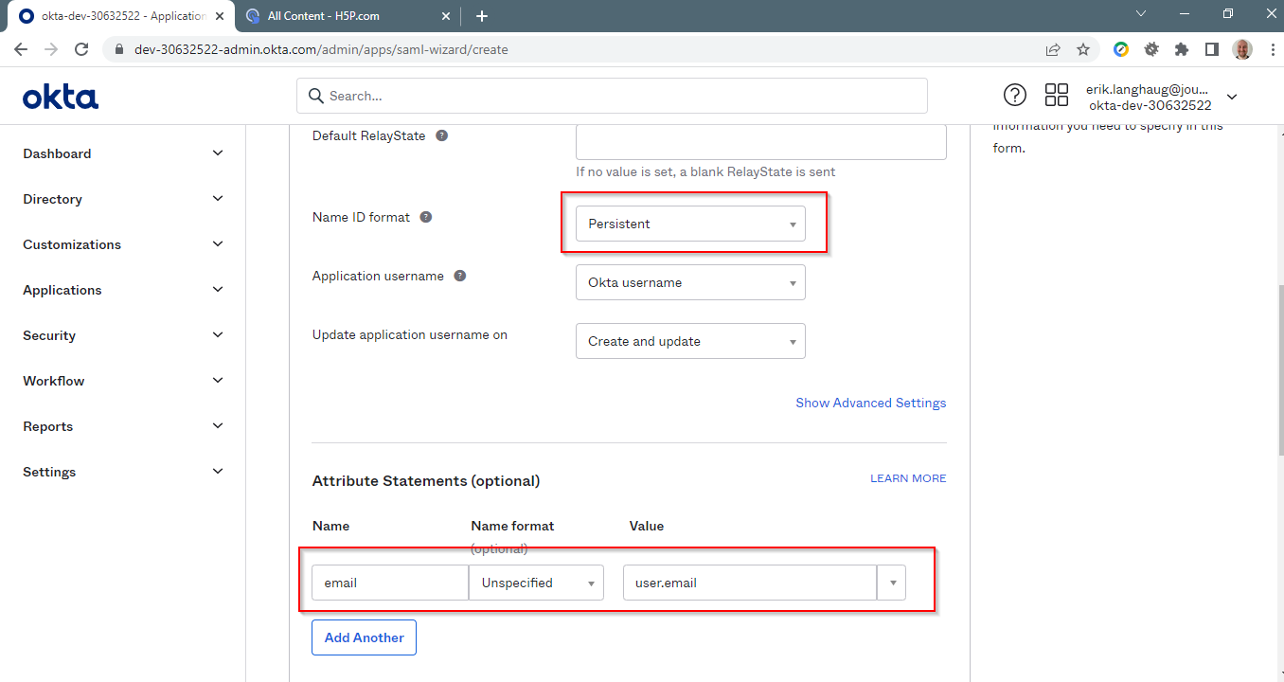1284x682 pixels.
Task: Bookmark this page with the star icon
Action: [1083, 49]
